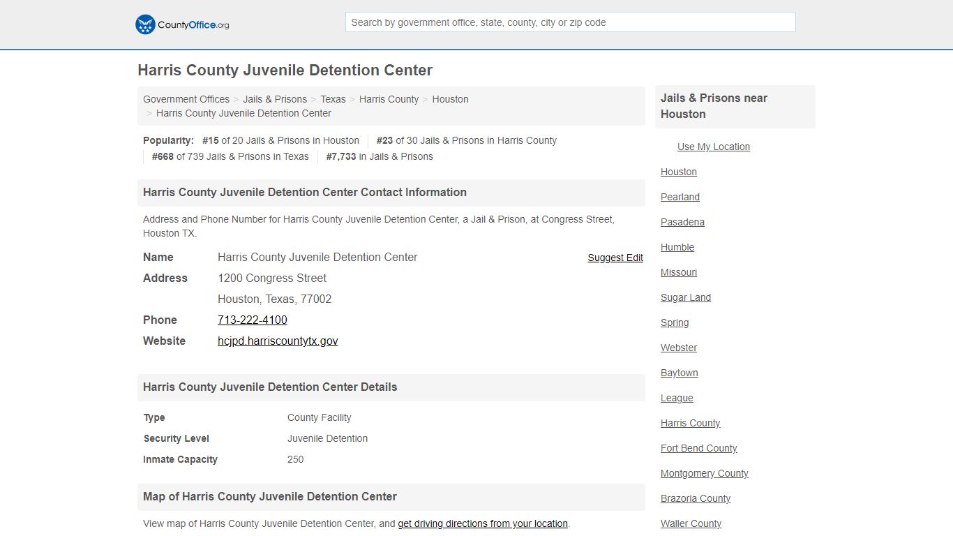Open Pasadena in nearby jails list

[x=682, y=222]
